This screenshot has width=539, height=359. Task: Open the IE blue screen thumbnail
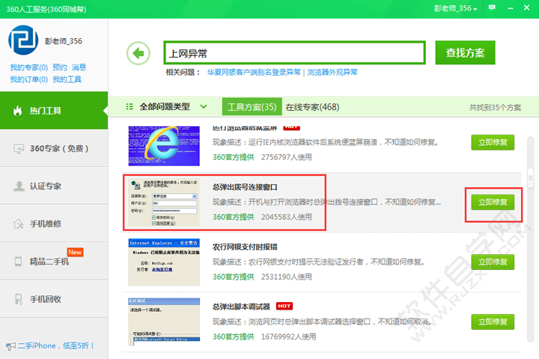(164, 146)
